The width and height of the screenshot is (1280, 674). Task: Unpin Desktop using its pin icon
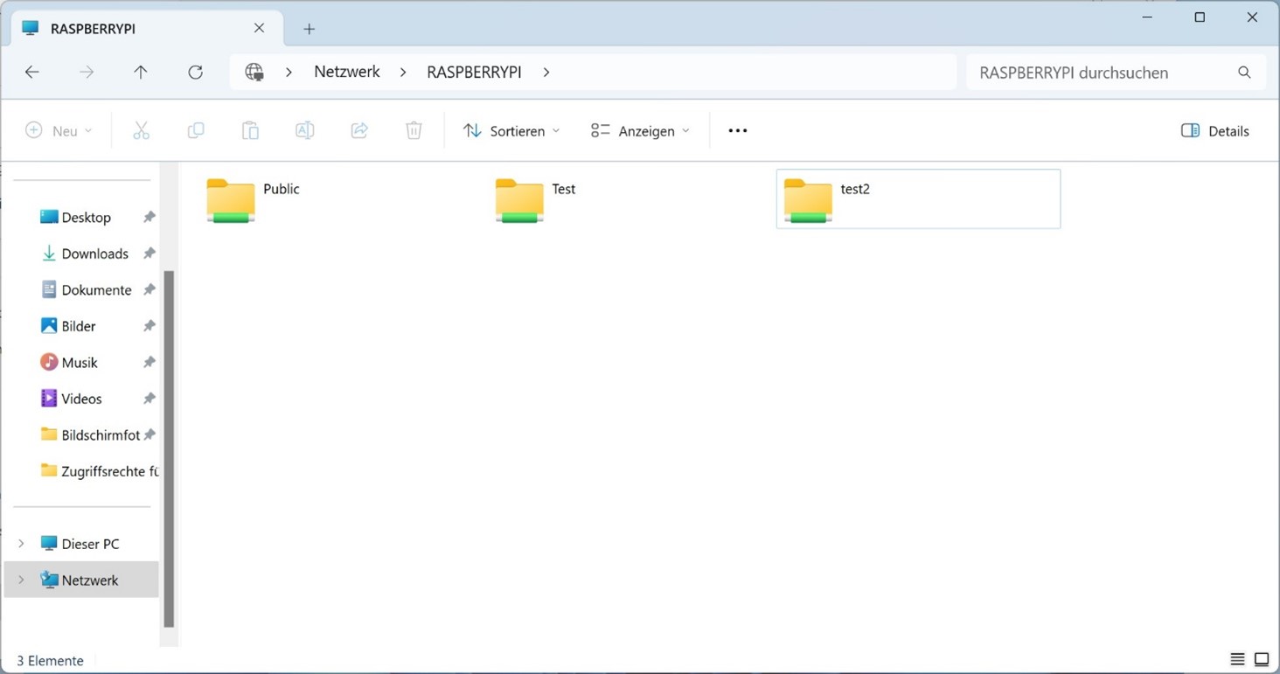150,217
